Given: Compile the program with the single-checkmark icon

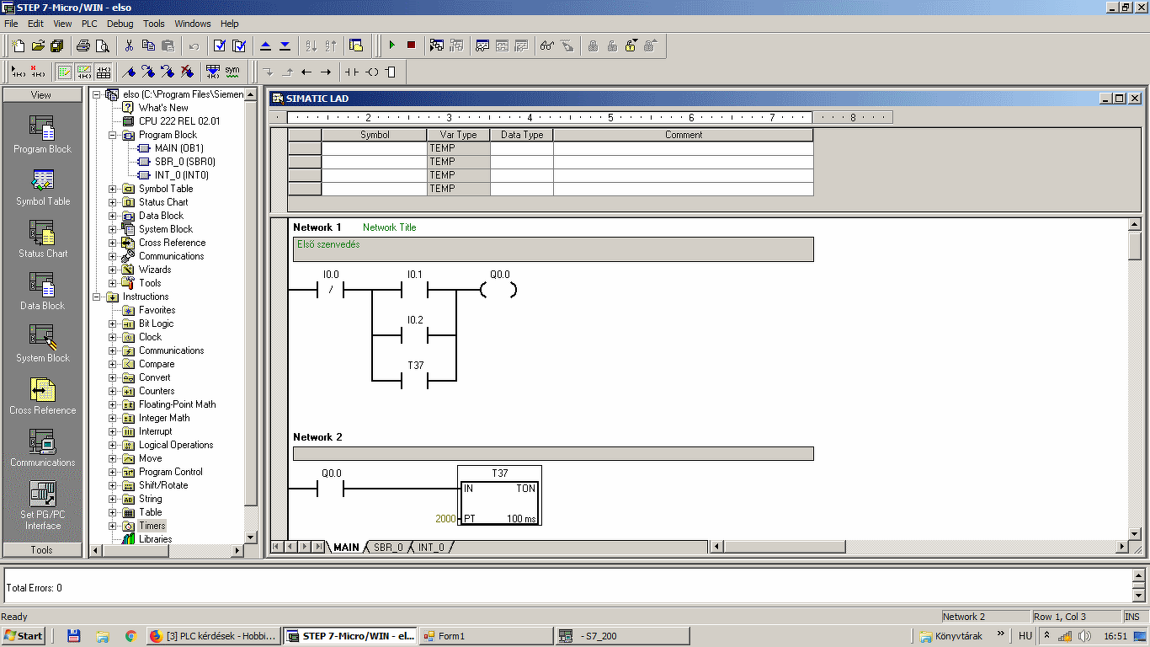Looking at the screenshot, I should [x=220, y=45].
